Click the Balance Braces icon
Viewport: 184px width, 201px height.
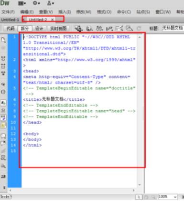click(x=3, y=92)
